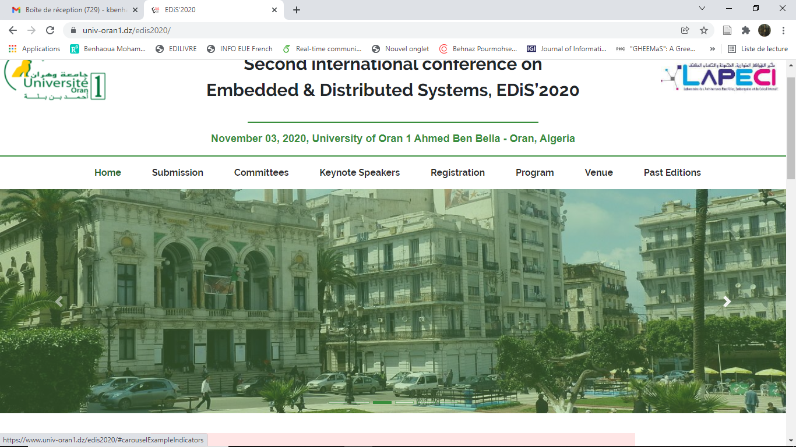Reload the current page
The image size is (796, 447).
pyautogui.click(x=50, y=30)
